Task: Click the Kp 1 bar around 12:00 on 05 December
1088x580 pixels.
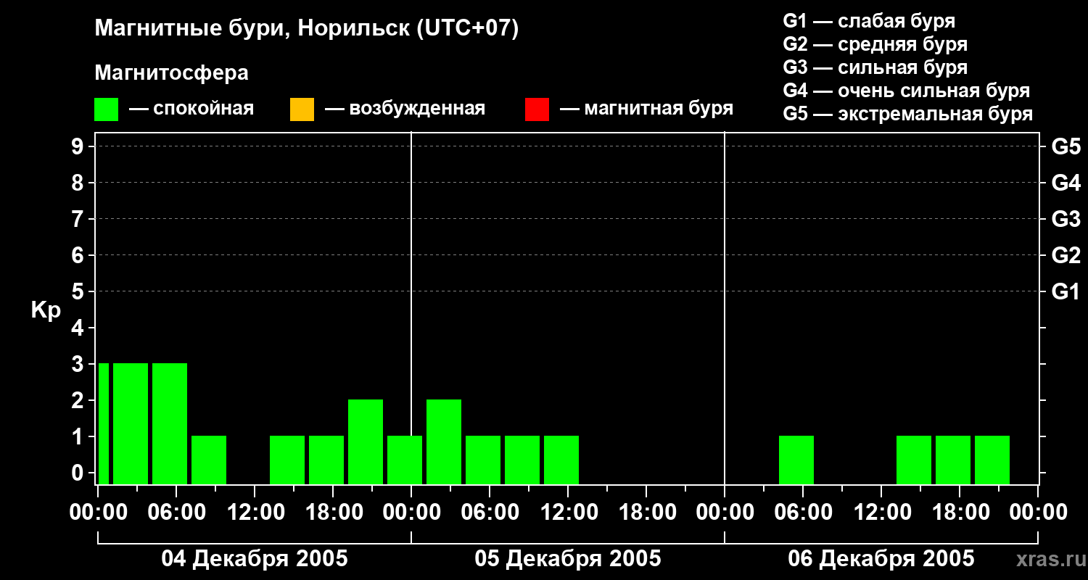Action: [x=561, y=460]
